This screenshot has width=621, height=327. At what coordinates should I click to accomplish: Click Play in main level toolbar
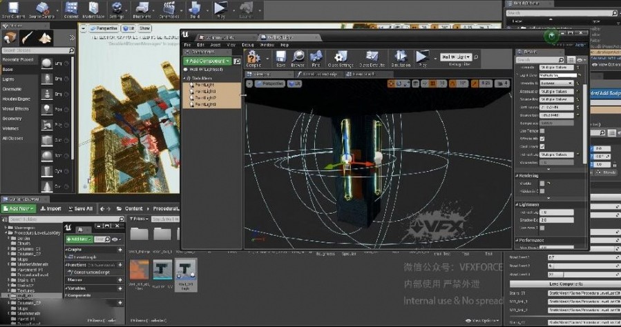220,10
